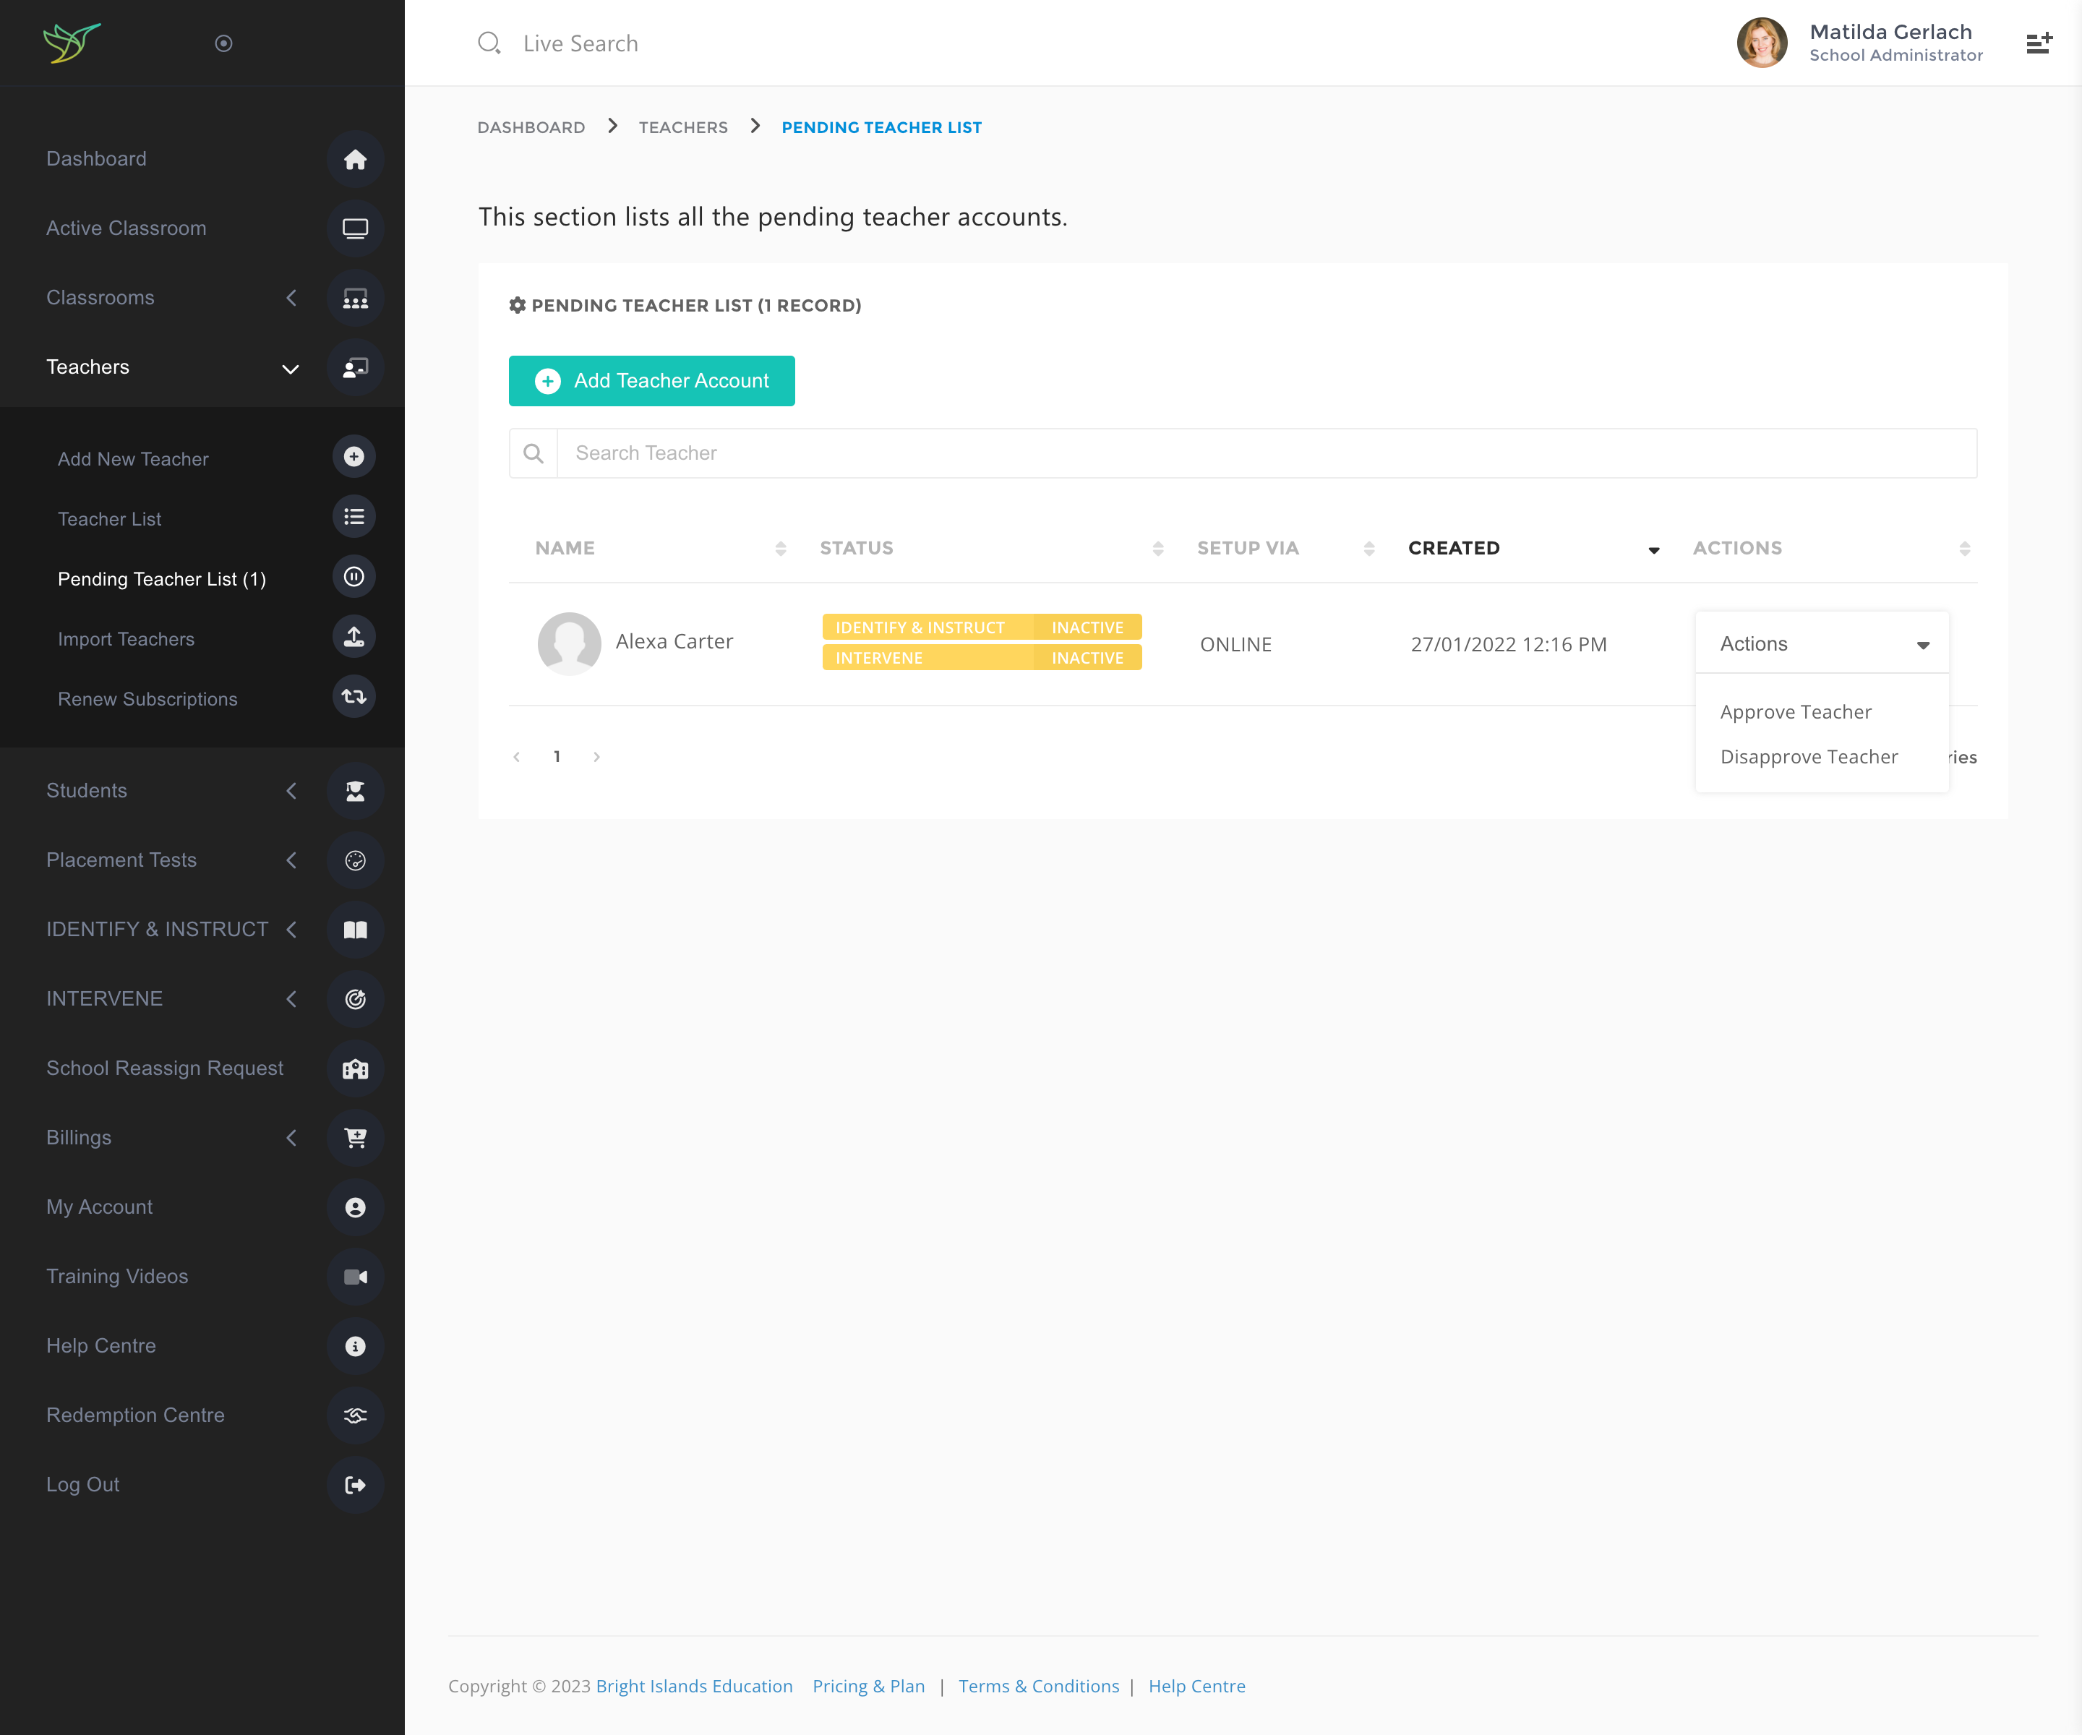Click the Log Out exit icon

coord(355,1484)
